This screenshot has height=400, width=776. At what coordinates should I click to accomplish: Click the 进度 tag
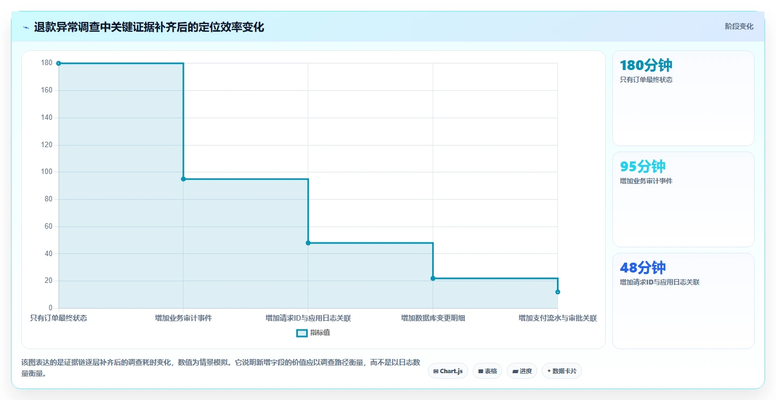tap(522, 371)
